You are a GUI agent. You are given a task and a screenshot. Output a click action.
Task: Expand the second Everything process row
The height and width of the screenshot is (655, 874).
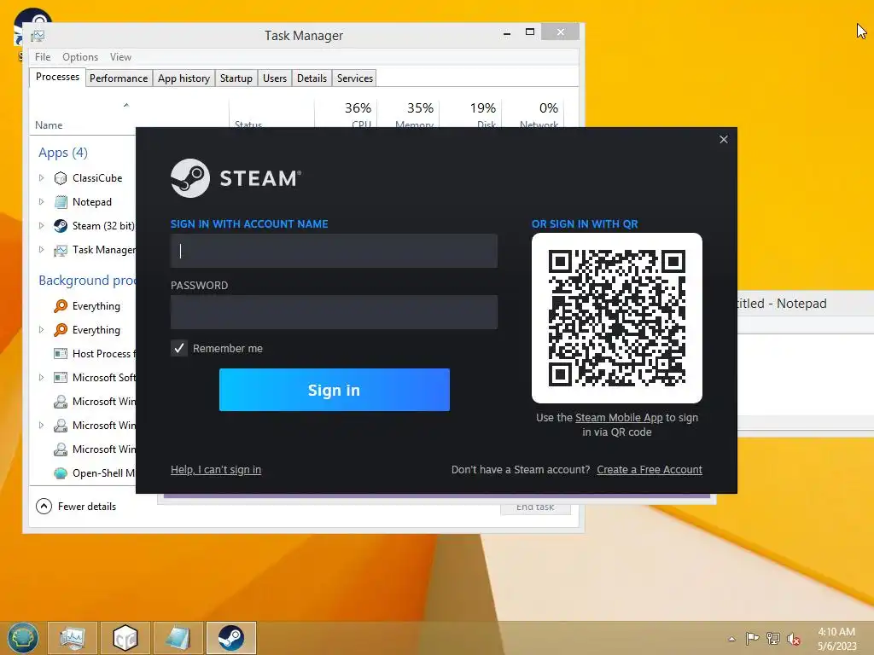pyautogui.click(x=41, y=330)
